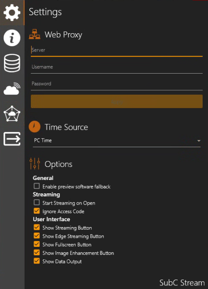Click into the Username field
This screenshot has height=289, width=208.
point(117,67)
